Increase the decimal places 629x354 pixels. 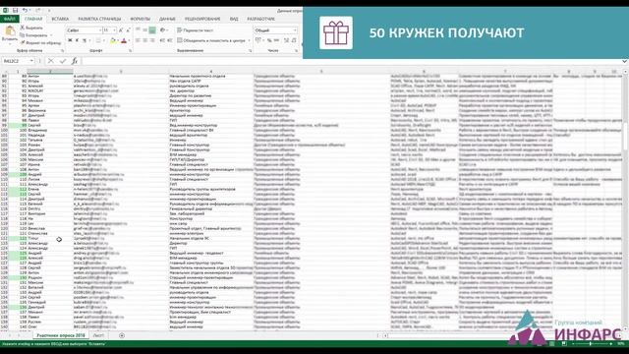[x=286, y=40]
